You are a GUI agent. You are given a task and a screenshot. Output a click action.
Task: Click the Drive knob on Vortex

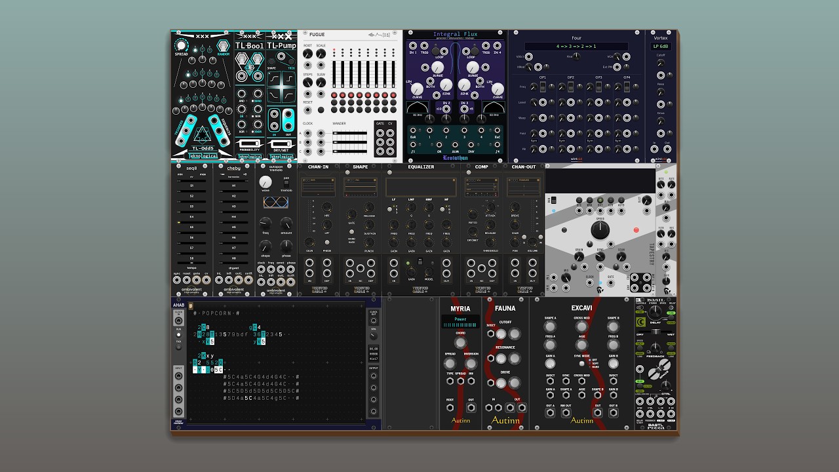(660, 123)
